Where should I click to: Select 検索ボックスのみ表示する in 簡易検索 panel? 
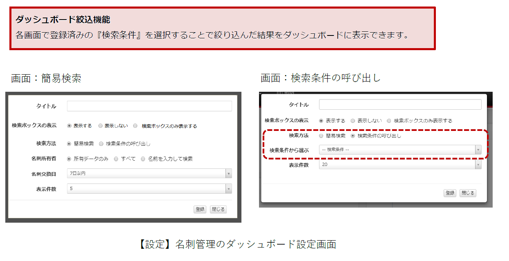(x=135, y=126)
